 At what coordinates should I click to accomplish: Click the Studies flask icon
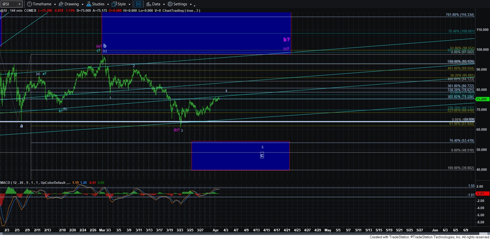tap(89, 4)
